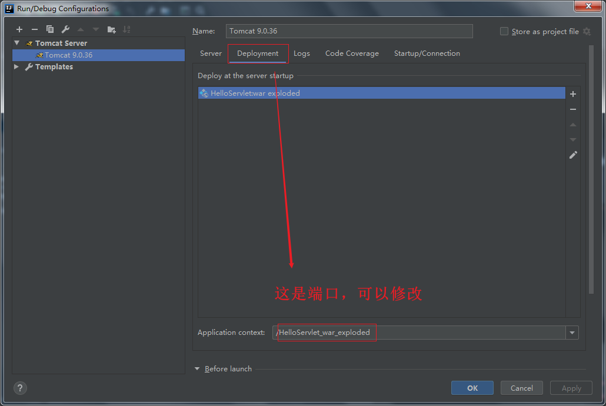Enable Store as project file checkbox
606x406 pixels.
pos(504,31)
